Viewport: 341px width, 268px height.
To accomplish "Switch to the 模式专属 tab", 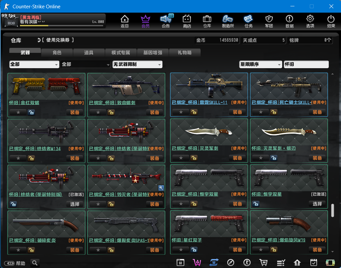I will point(121,53).
